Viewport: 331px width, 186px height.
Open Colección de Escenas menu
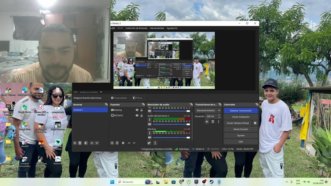[x=136, y=28]
